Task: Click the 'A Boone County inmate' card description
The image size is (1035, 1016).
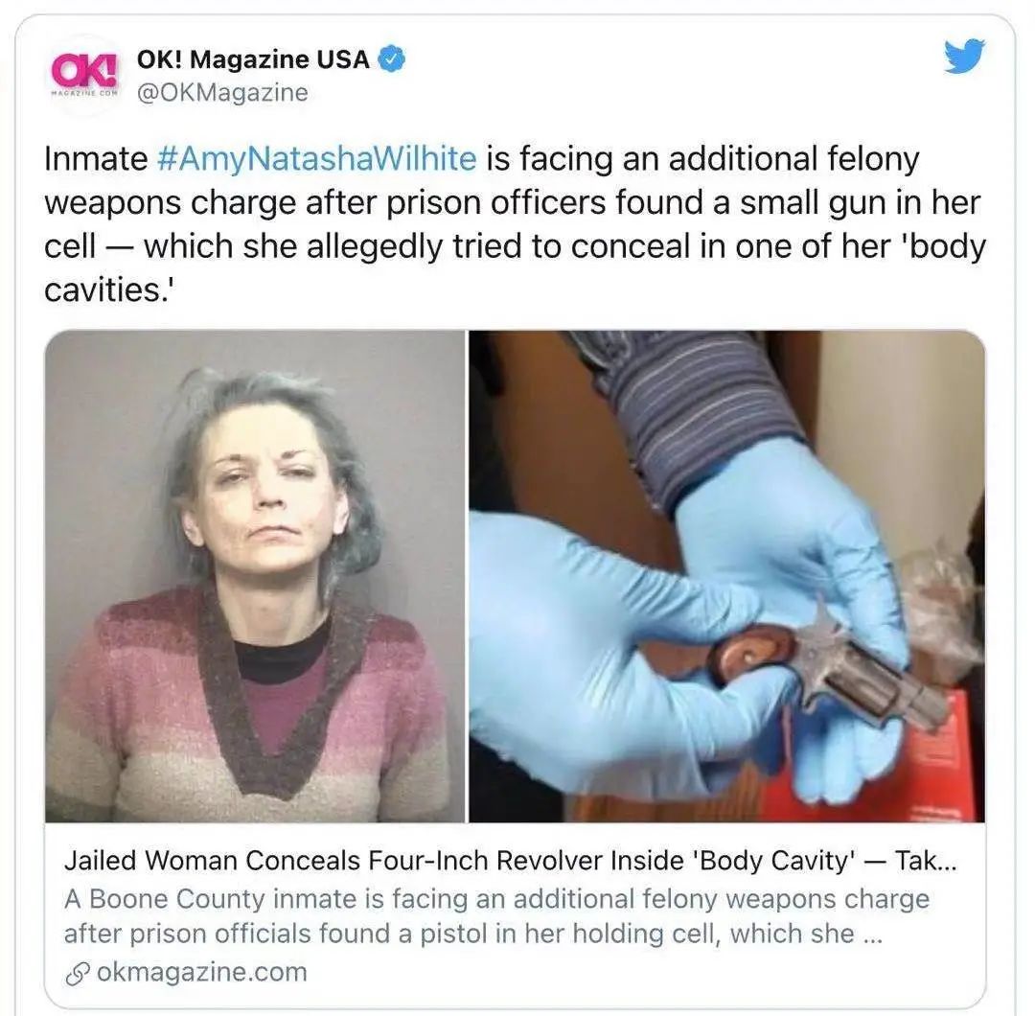Action: (x=496, y=916)
